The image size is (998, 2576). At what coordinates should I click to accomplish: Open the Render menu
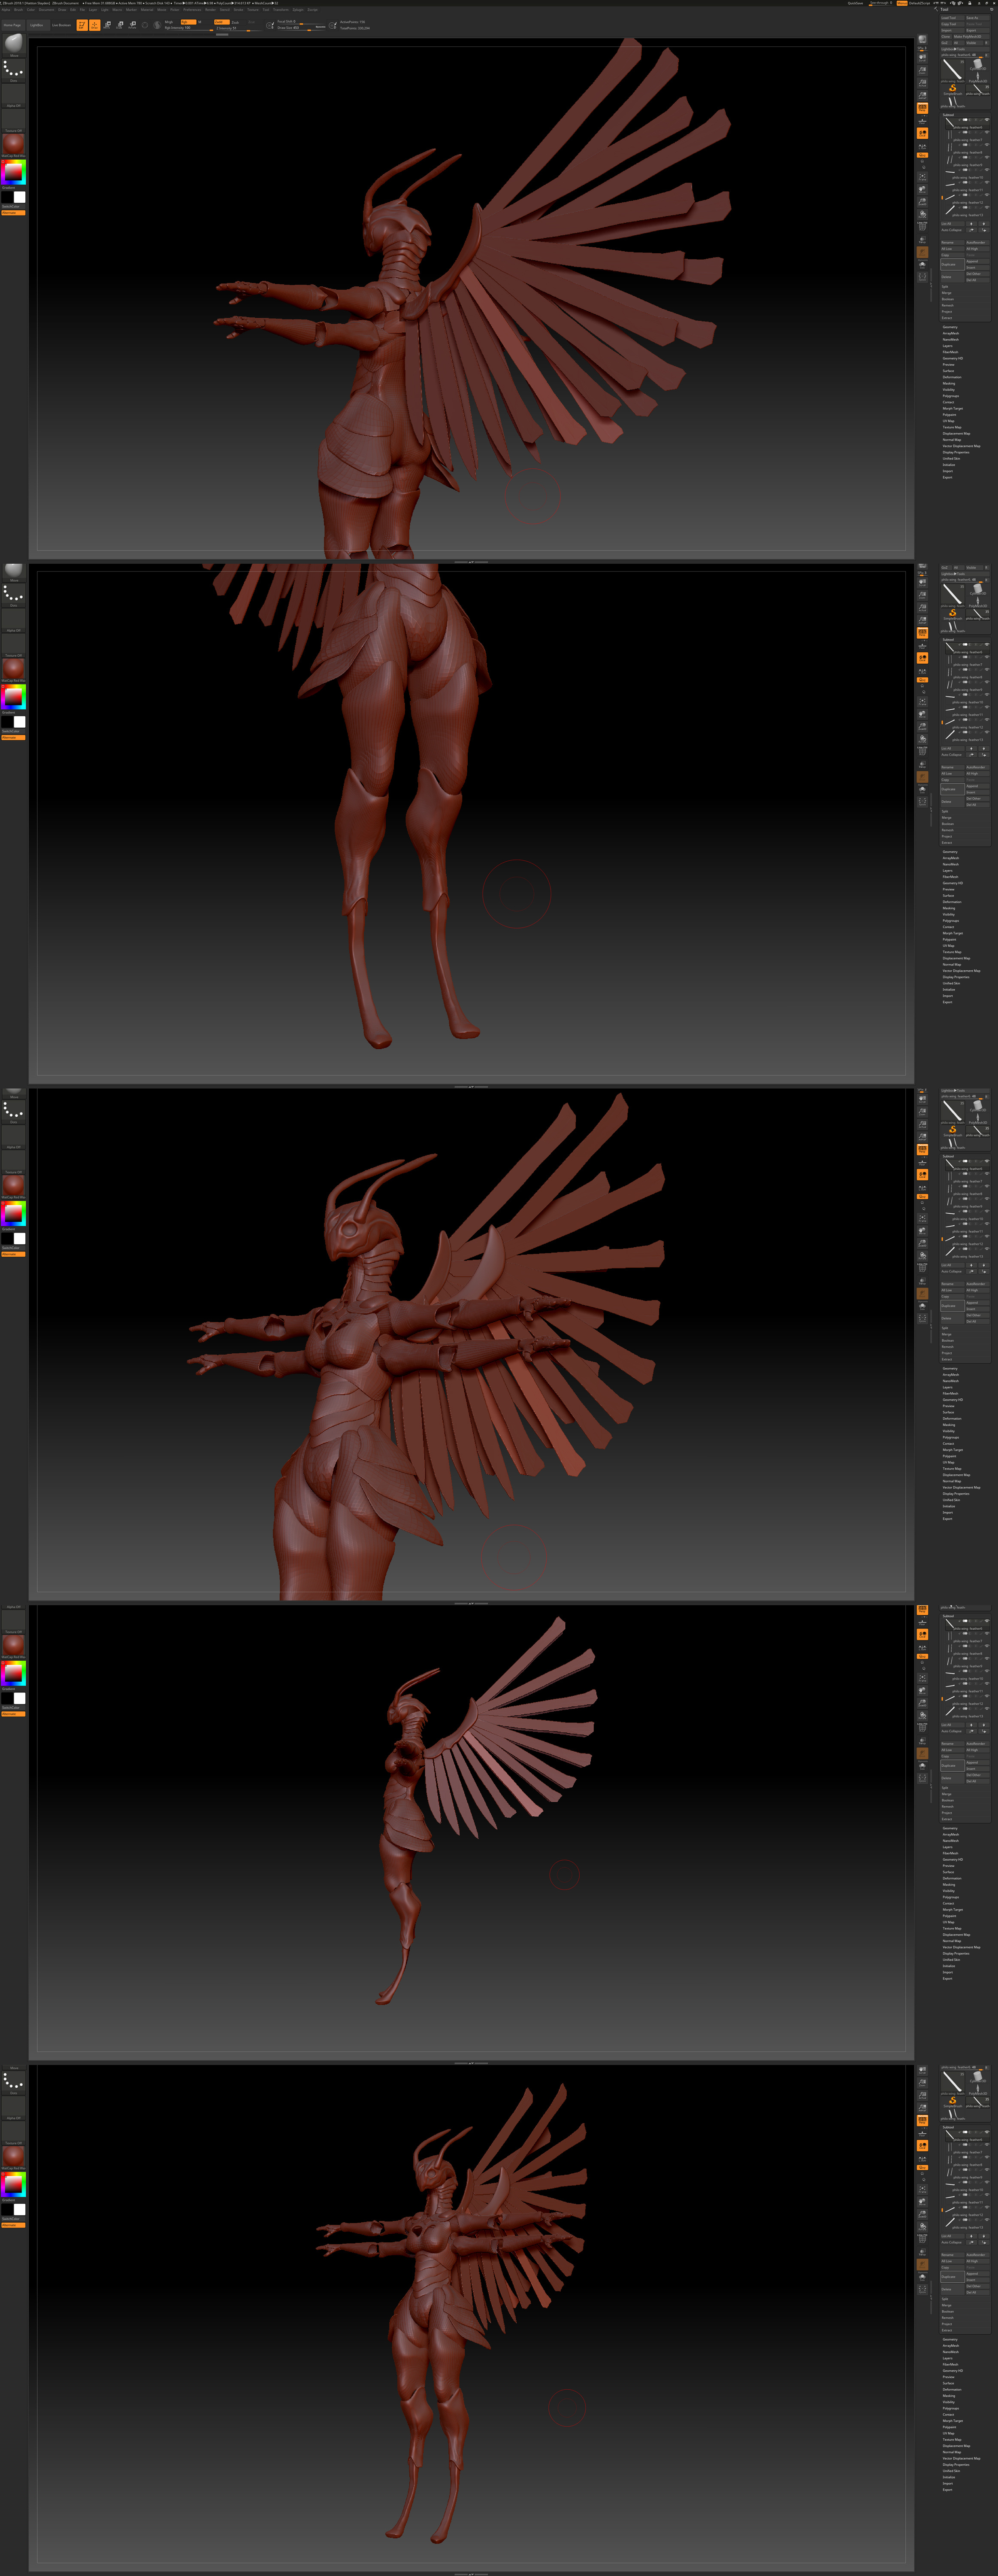(211, 9)
